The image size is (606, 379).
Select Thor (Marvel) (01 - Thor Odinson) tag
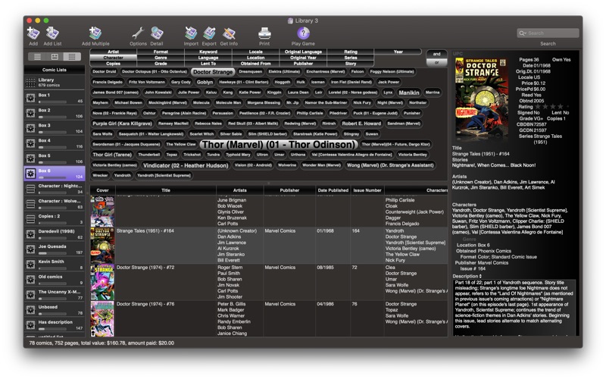pyautogui.click(x=278, y=145)
